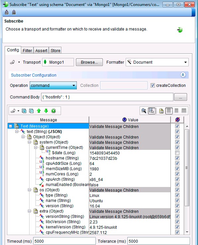Click the value 1548093454450

(x=104, y=153)
